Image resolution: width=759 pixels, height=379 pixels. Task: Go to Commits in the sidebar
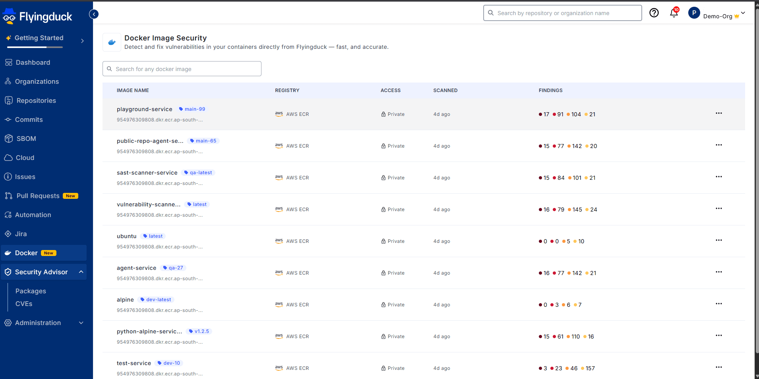pos(29,119)
